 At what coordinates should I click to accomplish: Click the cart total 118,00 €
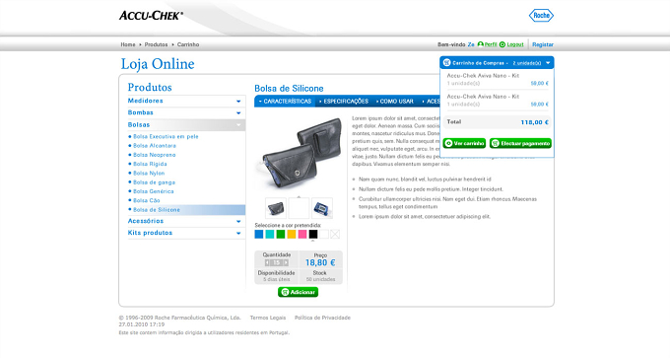(534, 122)
